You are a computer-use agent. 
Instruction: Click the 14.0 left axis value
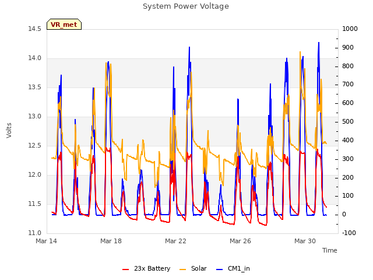[34, 58]
